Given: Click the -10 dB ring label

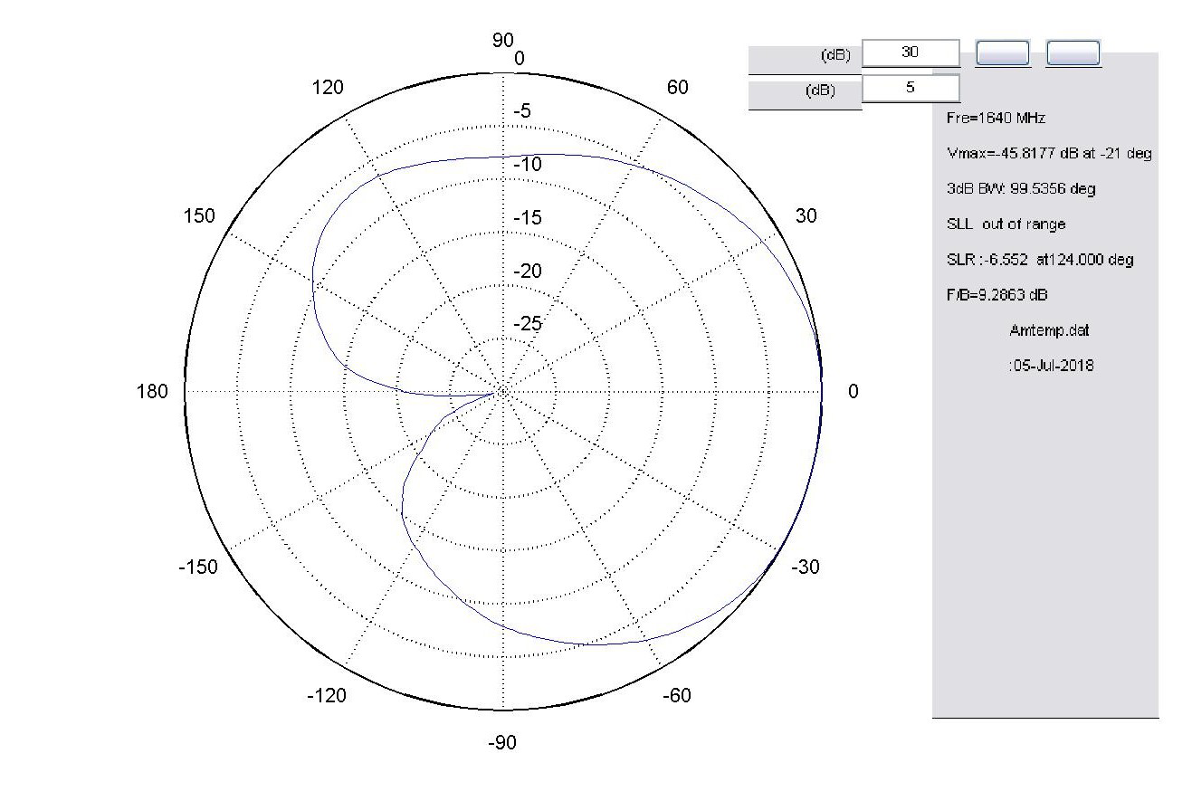Looking at the screenshot, I should click(x=529, y=165).
